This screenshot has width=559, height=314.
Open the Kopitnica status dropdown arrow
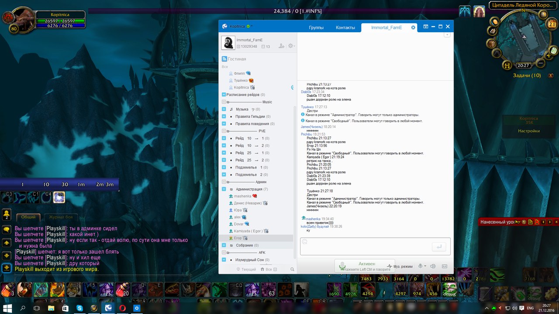pyautogui.click(x=252, y=27)
